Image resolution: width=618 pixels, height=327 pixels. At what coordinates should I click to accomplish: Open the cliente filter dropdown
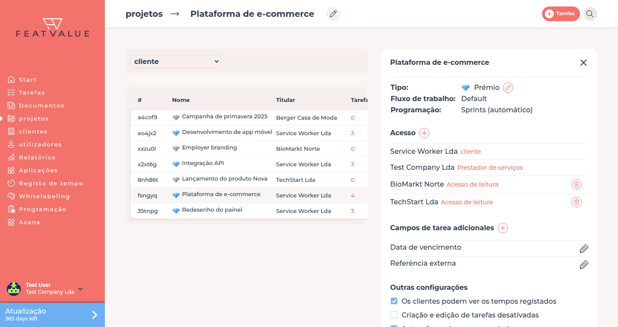coord(175,61)
